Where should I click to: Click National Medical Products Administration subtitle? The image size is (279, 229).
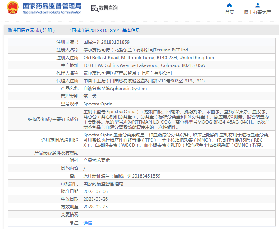pos(52,12)
